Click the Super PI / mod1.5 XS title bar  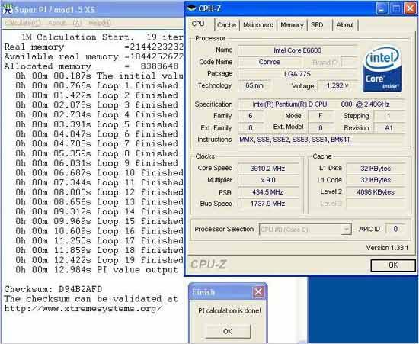92,10
